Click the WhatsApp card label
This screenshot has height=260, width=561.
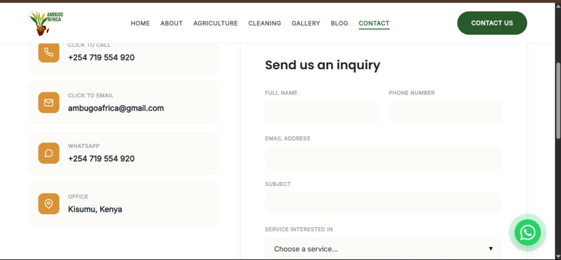84,146
